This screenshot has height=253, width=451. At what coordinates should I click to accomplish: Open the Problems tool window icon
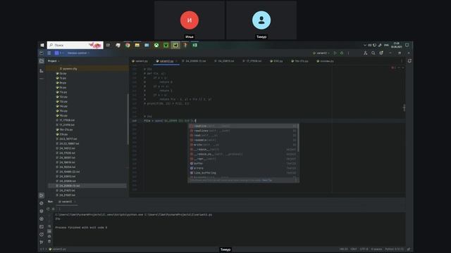coord(42,234)
